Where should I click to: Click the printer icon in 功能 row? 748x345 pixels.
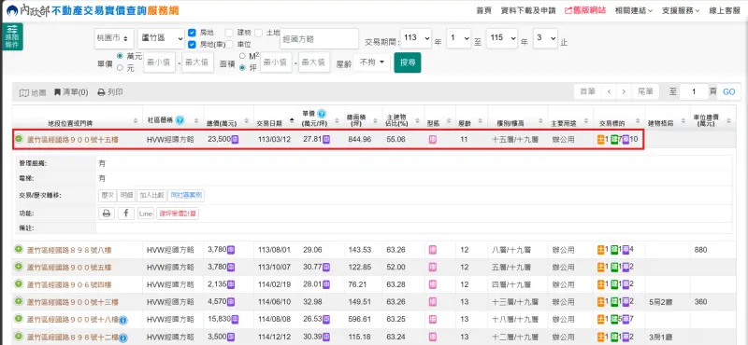tap(107, 214)
